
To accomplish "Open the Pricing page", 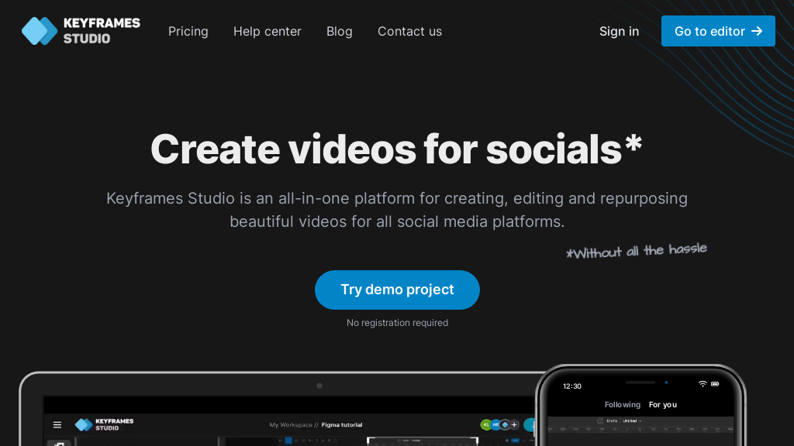I will (188, 31).
